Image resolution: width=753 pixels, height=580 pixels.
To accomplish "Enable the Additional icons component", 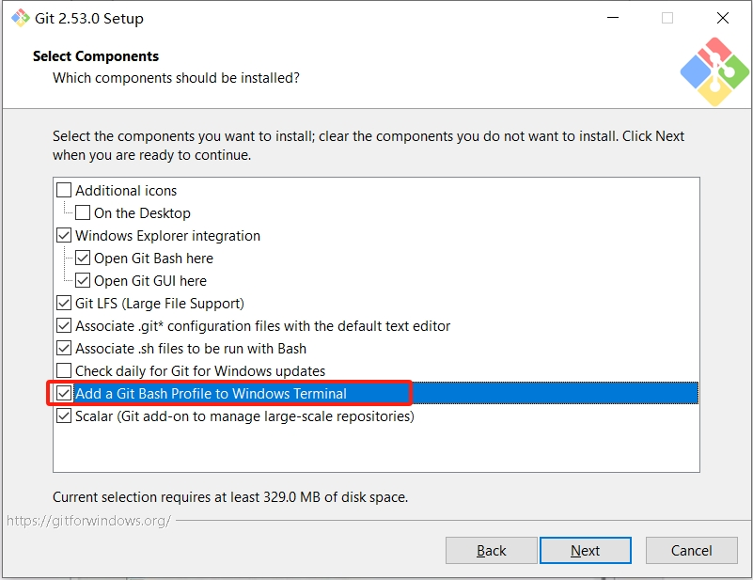I will 63,190.
